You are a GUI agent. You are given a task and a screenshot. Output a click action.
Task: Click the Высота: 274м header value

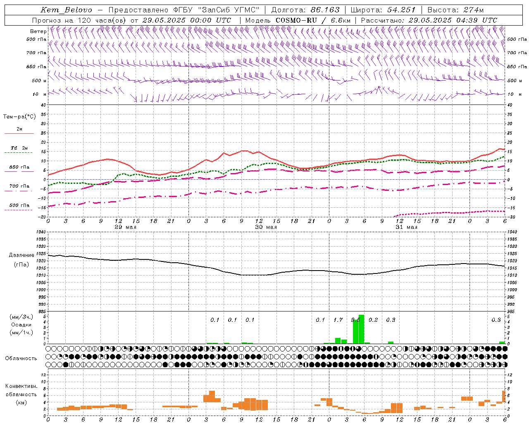click(455, 10)
